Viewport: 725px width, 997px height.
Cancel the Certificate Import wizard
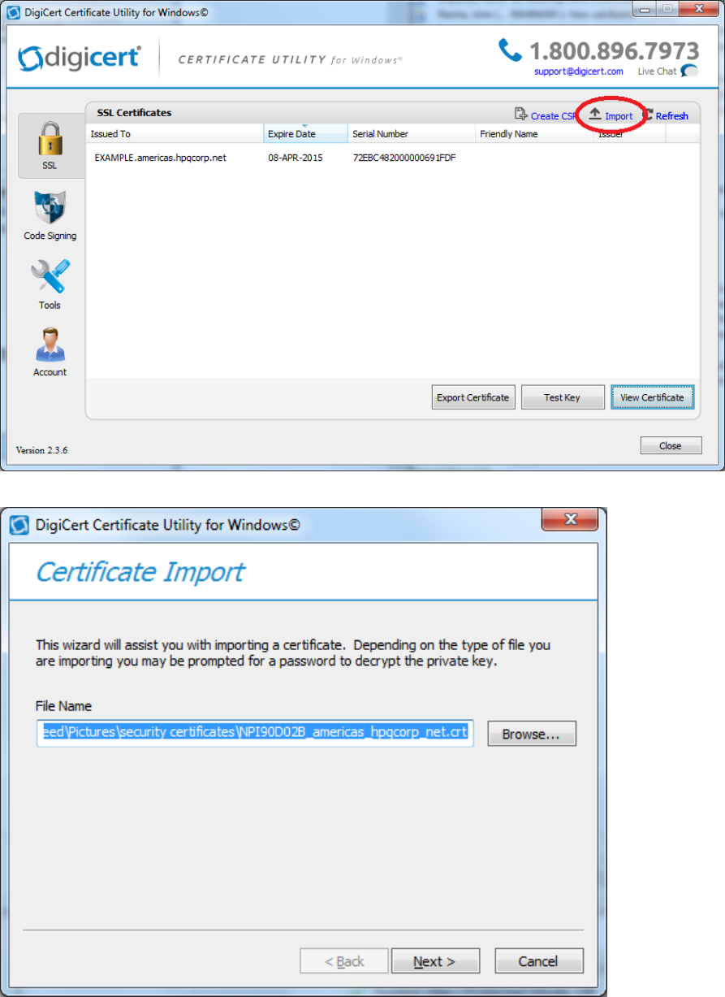538,961
